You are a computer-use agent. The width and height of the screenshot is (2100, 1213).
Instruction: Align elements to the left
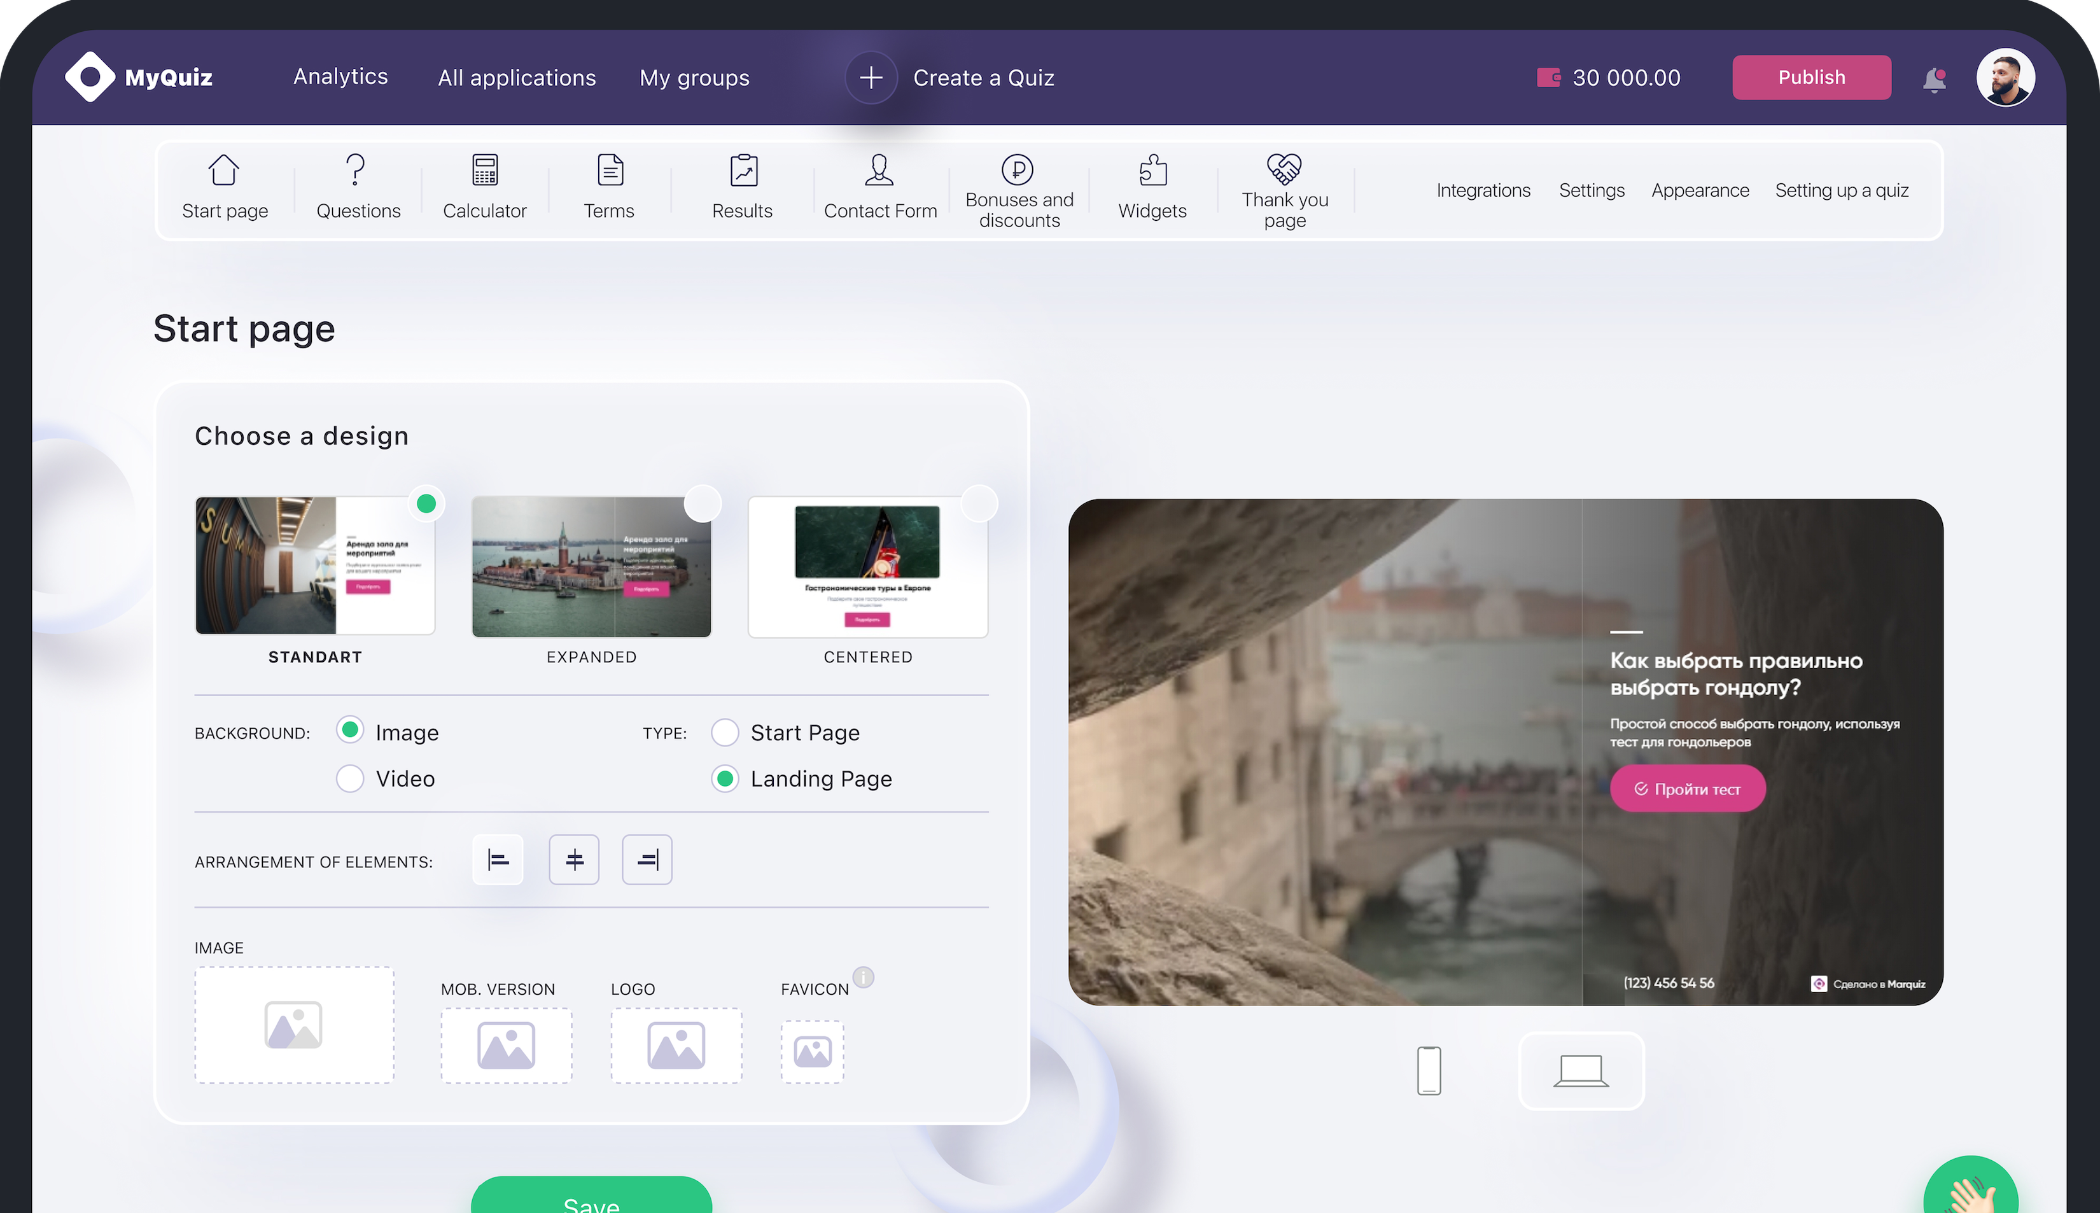point(498,859)
